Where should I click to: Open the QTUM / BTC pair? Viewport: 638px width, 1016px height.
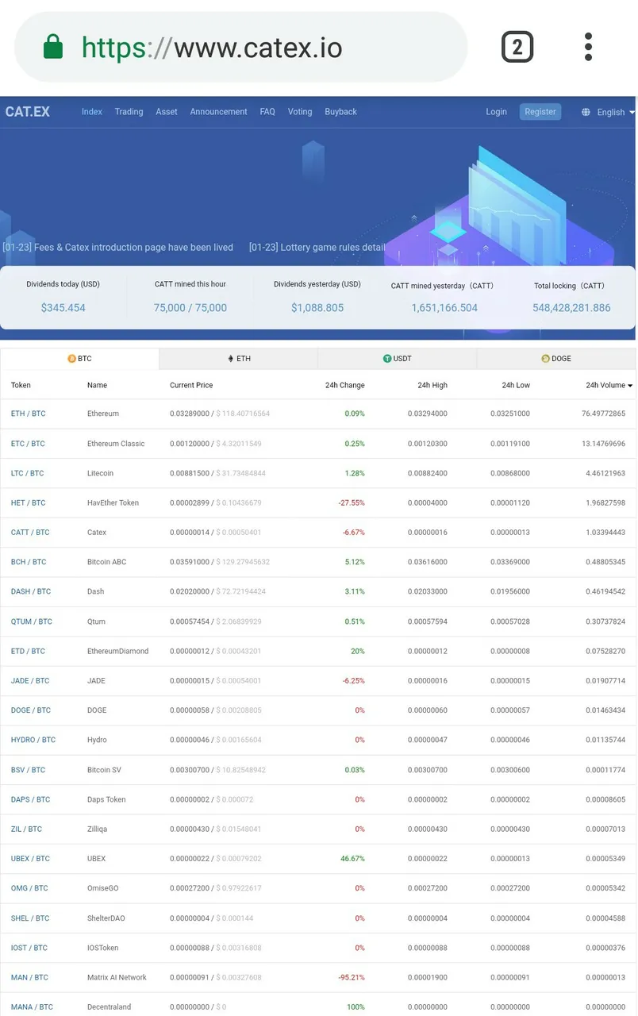click(x=32, y=622)
